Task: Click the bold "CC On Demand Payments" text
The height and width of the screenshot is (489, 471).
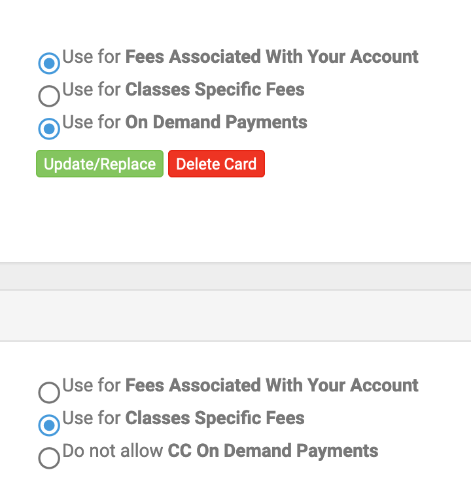Action: coord(273,451)
